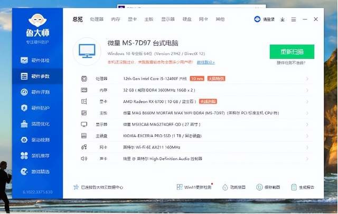
Task: Click the 已连接鲁大师云数据中心 status
Action: click(x=98, y=187)
